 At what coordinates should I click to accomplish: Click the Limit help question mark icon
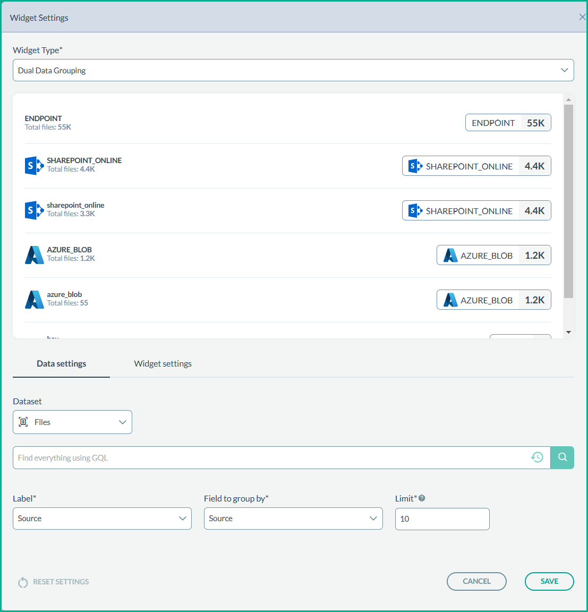click(422, 498)
